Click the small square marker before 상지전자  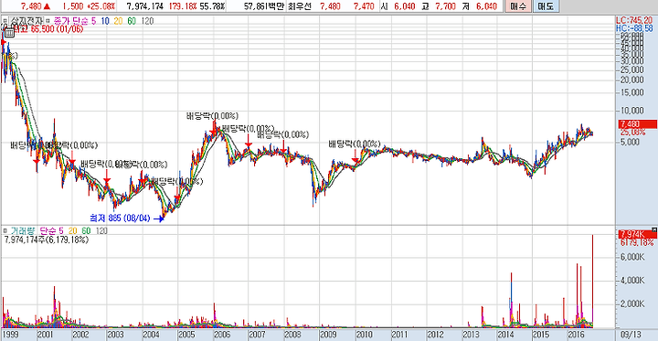pyautogui.click(x=5, y=21)
